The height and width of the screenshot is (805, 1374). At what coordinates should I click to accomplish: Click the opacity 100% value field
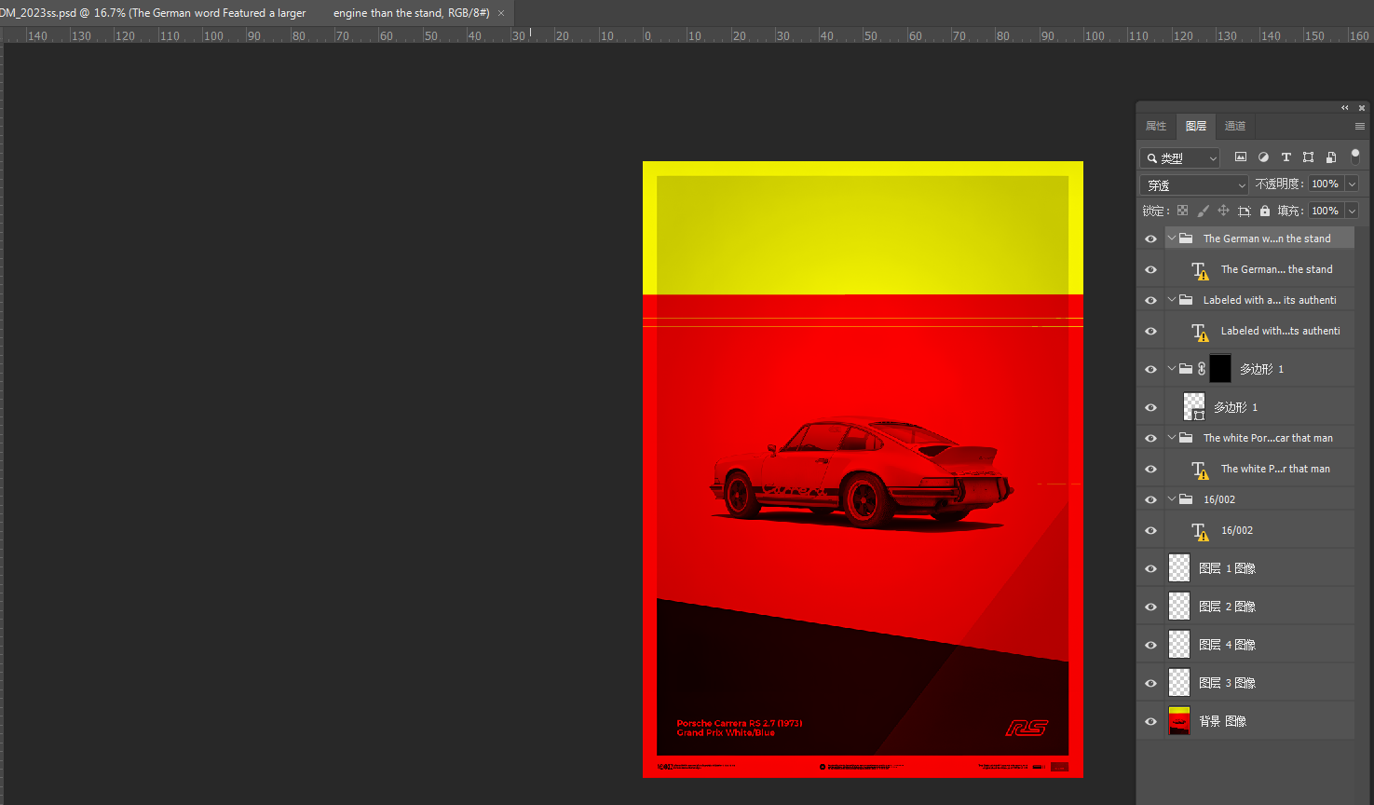point(1326,184)
